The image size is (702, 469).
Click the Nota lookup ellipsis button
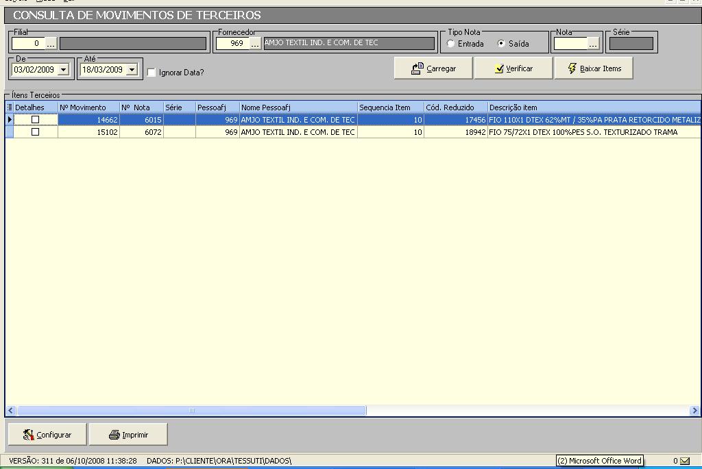(593, 44)
